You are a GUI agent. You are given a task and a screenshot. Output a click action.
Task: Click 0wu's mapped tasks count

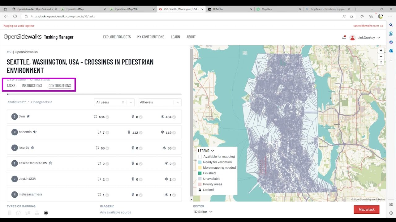coord(101,117)
